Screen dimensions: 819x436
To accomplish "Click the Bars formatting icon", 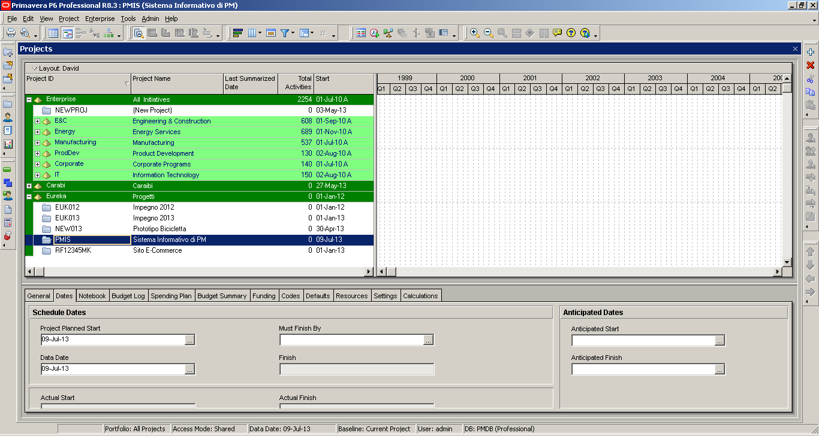I will coord(237,34).
